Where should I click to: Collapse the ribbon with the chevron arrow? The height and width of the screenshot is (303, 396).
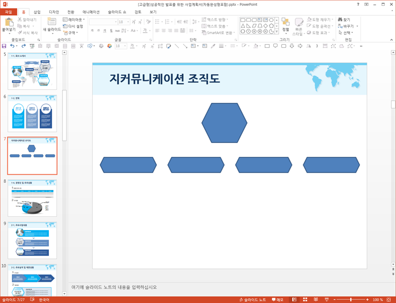click(x=391, y=40)
